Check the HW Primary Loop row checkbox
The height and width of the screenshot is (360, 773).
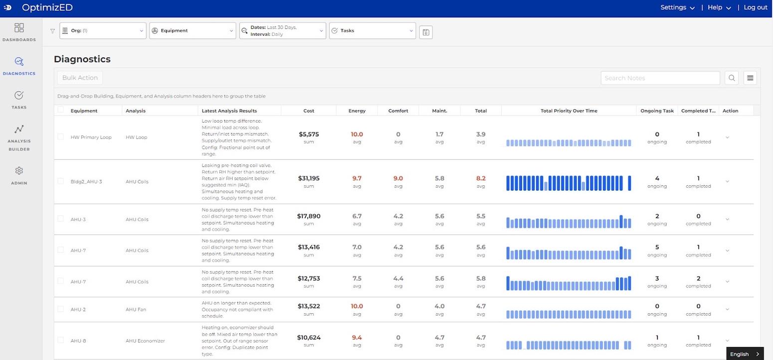[61, 136]
